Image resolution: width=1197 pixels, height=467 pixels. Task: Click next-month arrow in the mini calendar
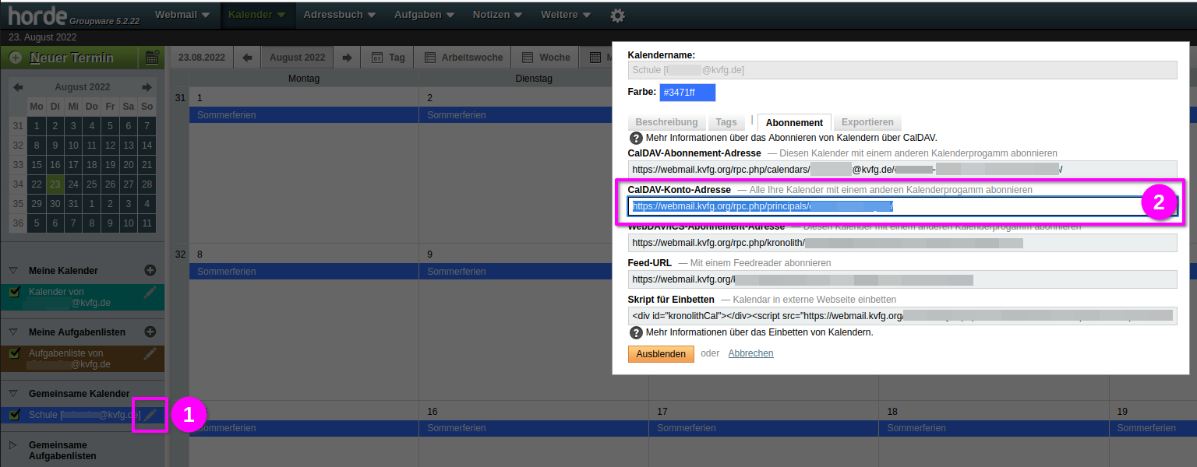pos(147,87)
